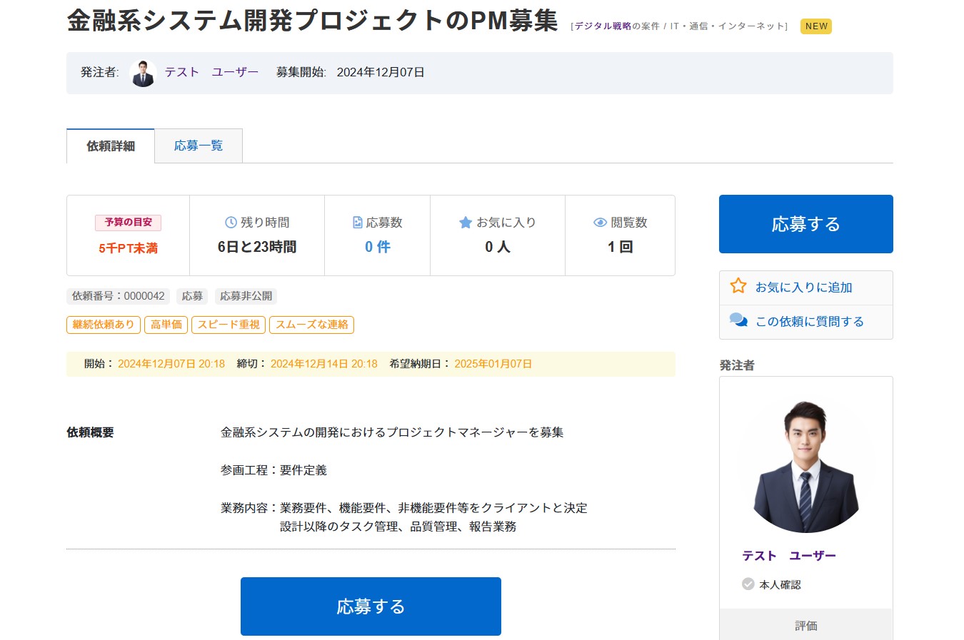
Task: Open the デジタル戦略 category link
Action: [x=603, y=26]
